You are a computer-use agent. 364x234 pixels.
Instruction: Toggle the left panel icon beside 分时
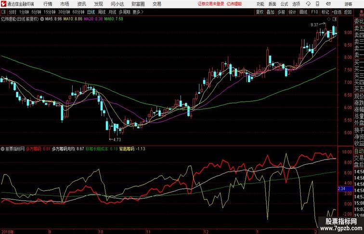(x=3, y=12)
